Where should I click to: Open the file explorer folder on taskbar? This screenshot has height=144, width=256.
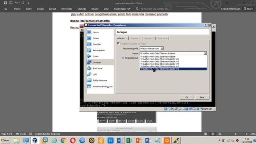[16, 140]
